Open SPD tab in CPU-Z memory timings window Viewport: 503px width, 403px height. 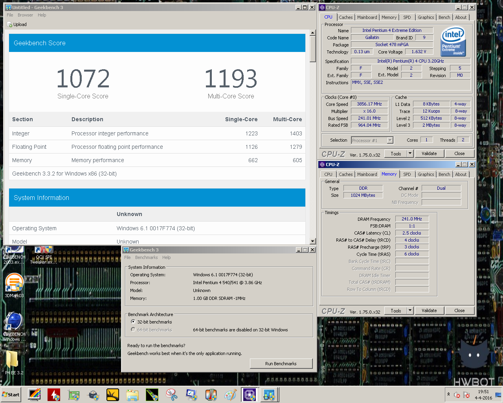coord(407,174)
